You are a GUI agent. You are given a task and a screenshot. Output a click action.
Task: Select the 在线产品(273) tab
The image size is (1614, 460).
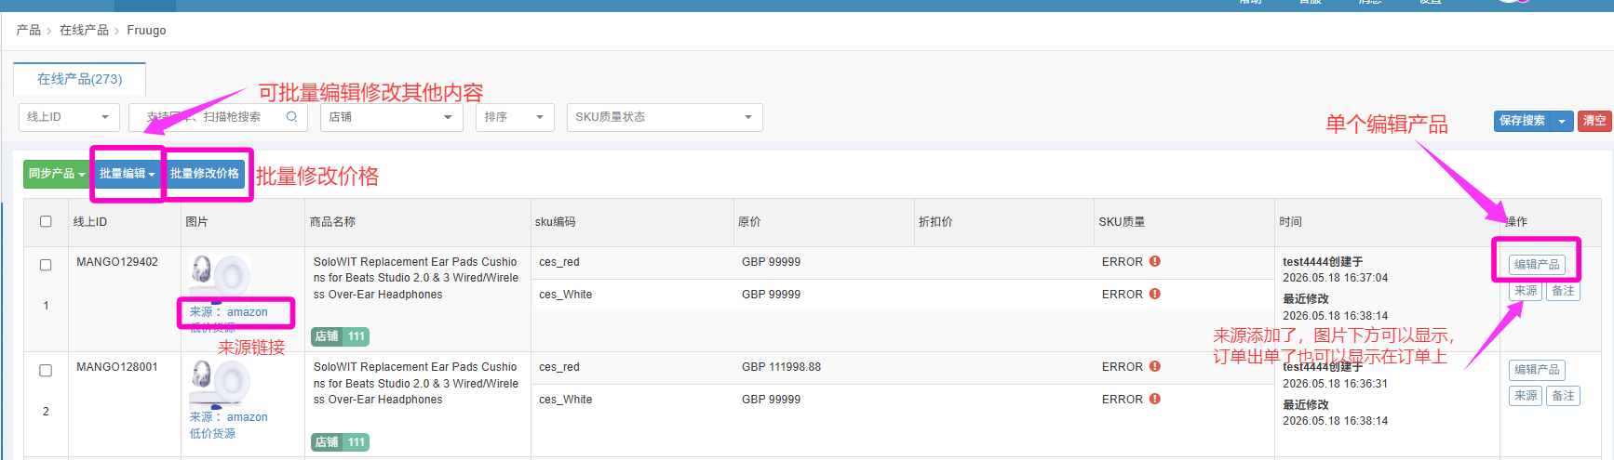coord(80,79)
